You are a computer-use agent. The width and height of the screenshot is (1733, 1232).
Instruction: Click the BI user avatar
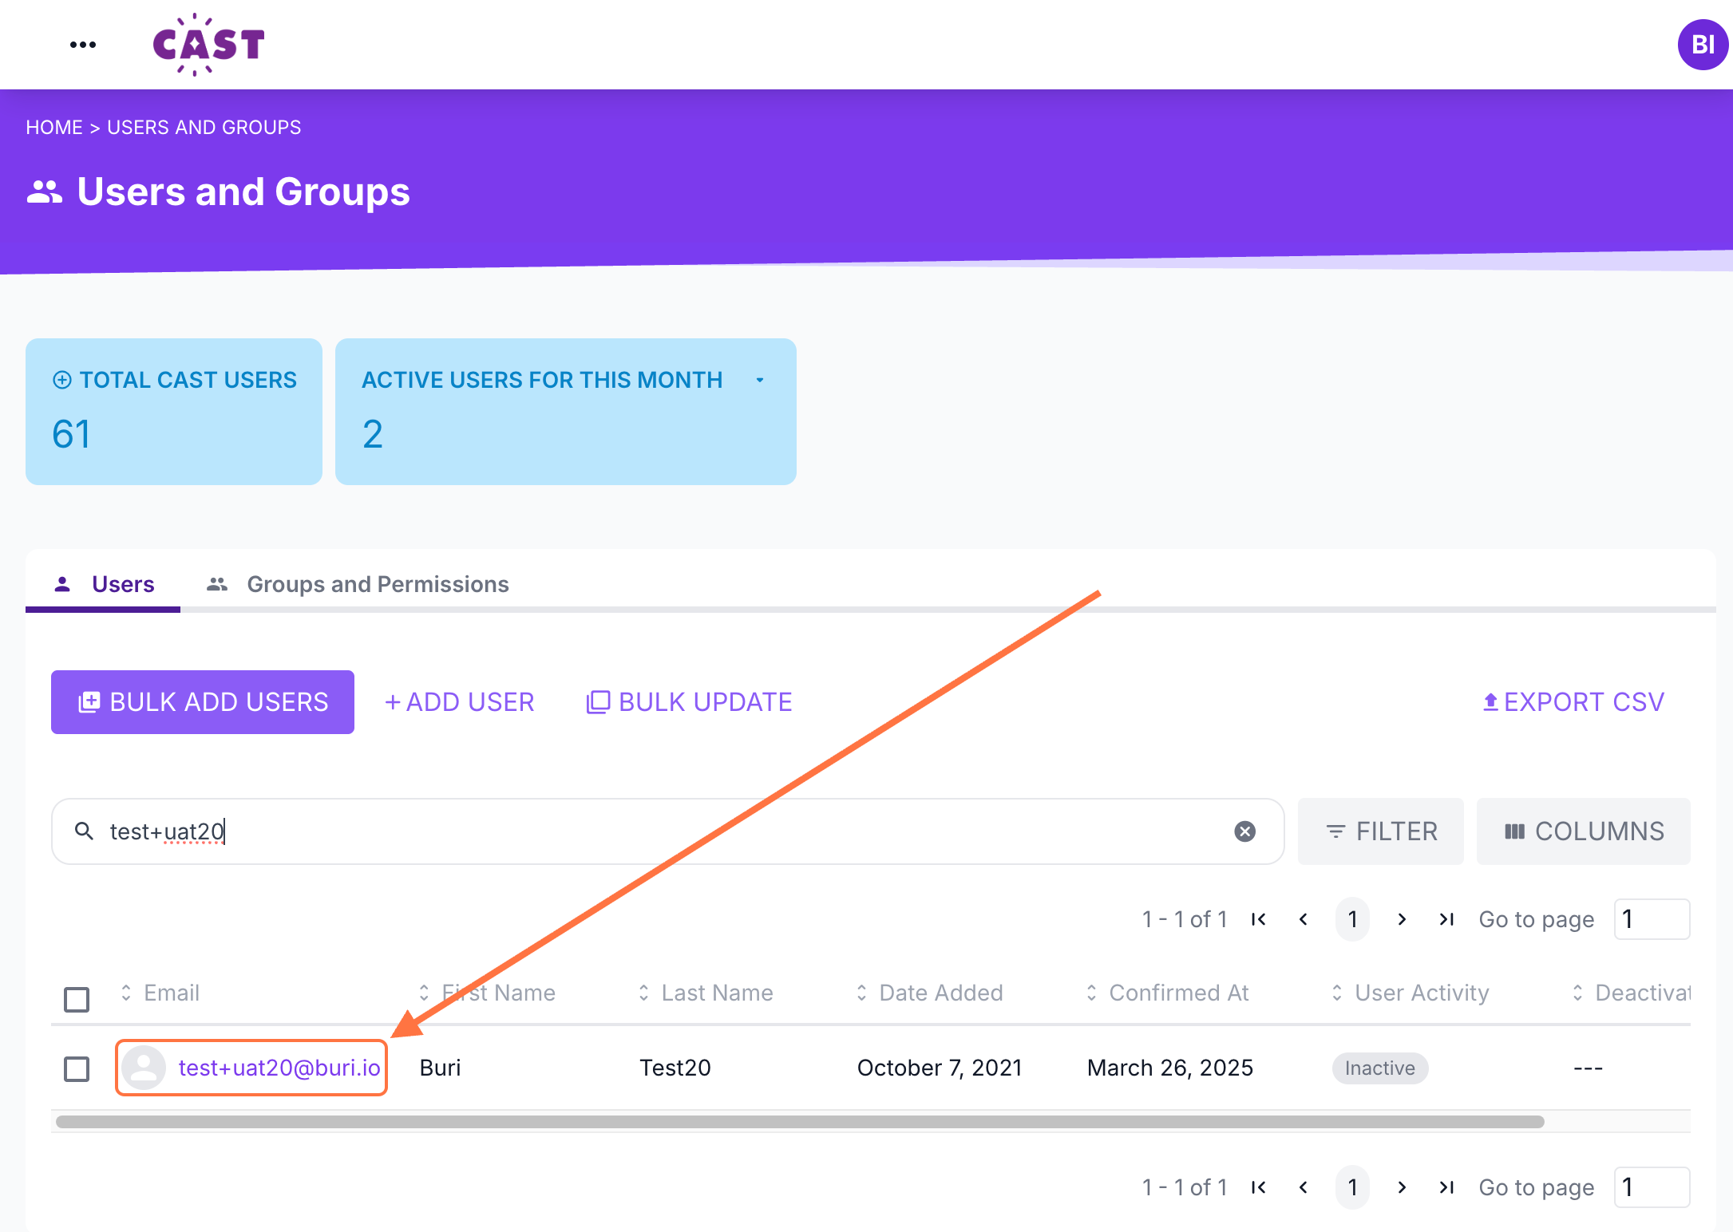click(x=1702, y=45)
